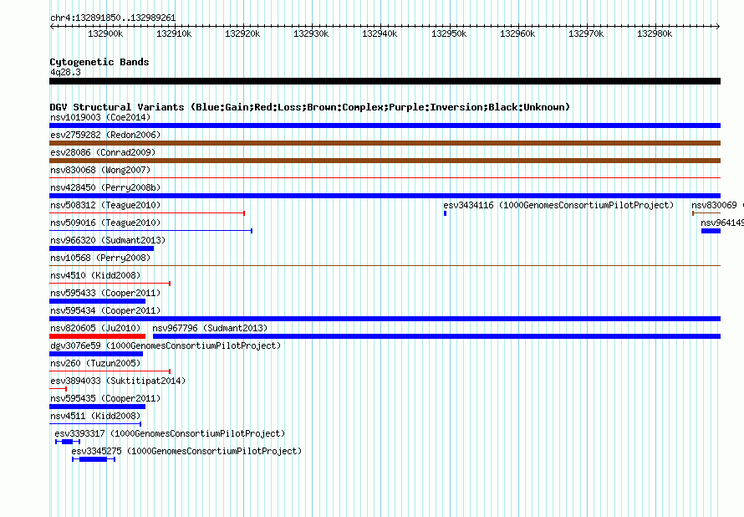Image resolution: width=744 pixels, height=517 pixels.
Task: Select nsv10568 (Perry2008) label
Action: [100, 258]
